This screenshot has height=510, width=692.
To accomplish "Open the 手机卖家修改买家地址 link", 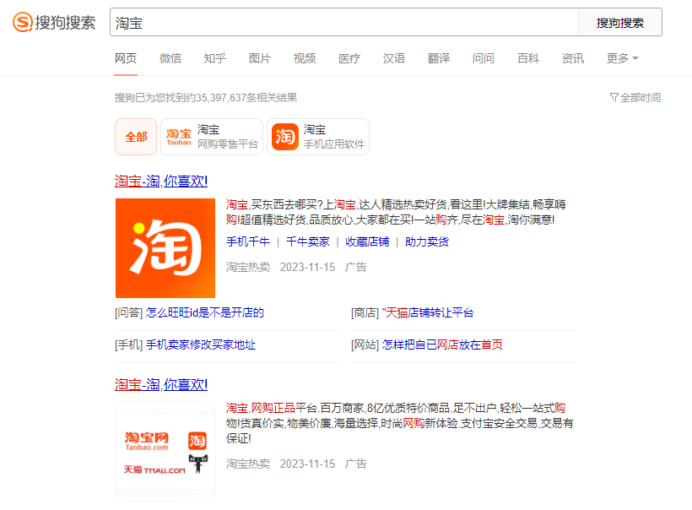I will point(201,345).
